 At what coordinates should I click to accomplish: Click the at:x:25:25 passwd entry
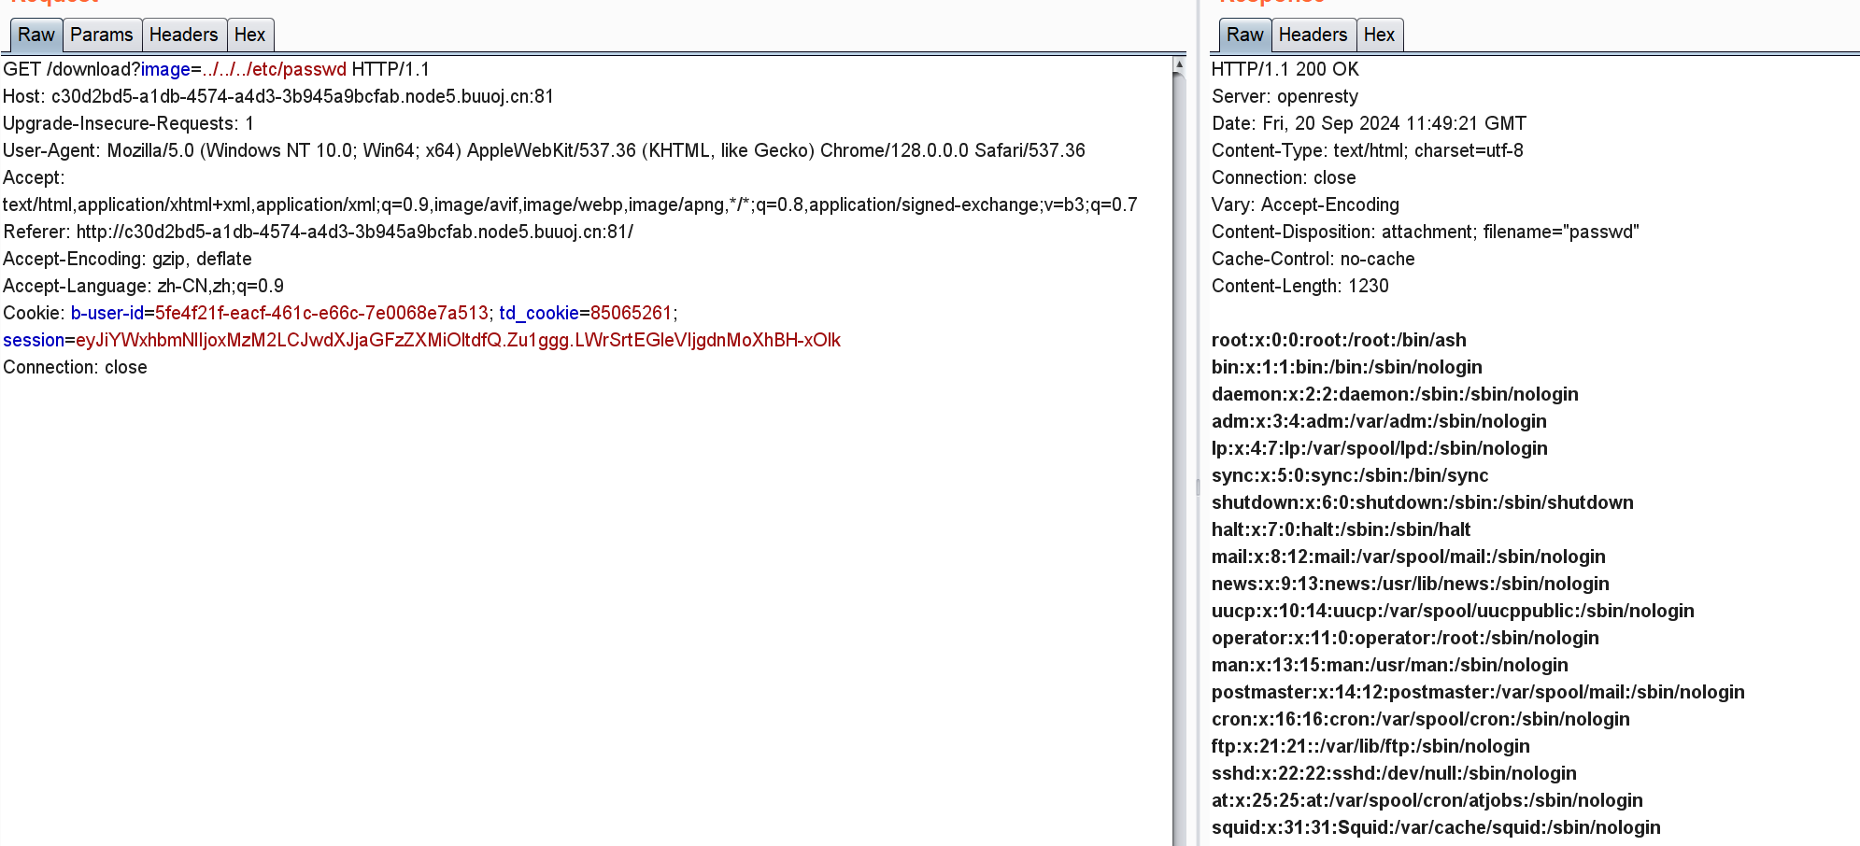(1427, 800)
